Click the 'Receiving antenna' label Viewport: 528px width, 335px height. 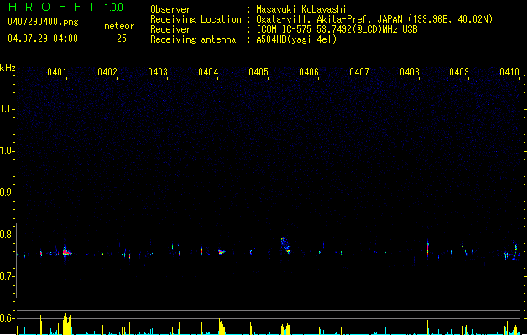point(193,39)
